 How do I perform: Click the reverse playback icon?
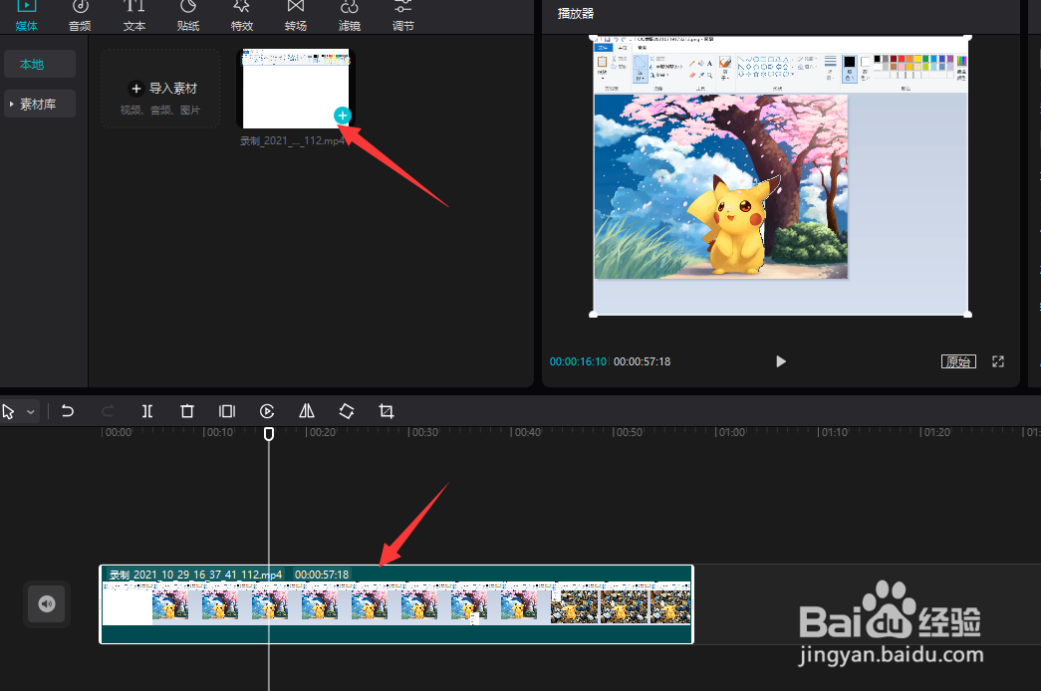point(267,411)
